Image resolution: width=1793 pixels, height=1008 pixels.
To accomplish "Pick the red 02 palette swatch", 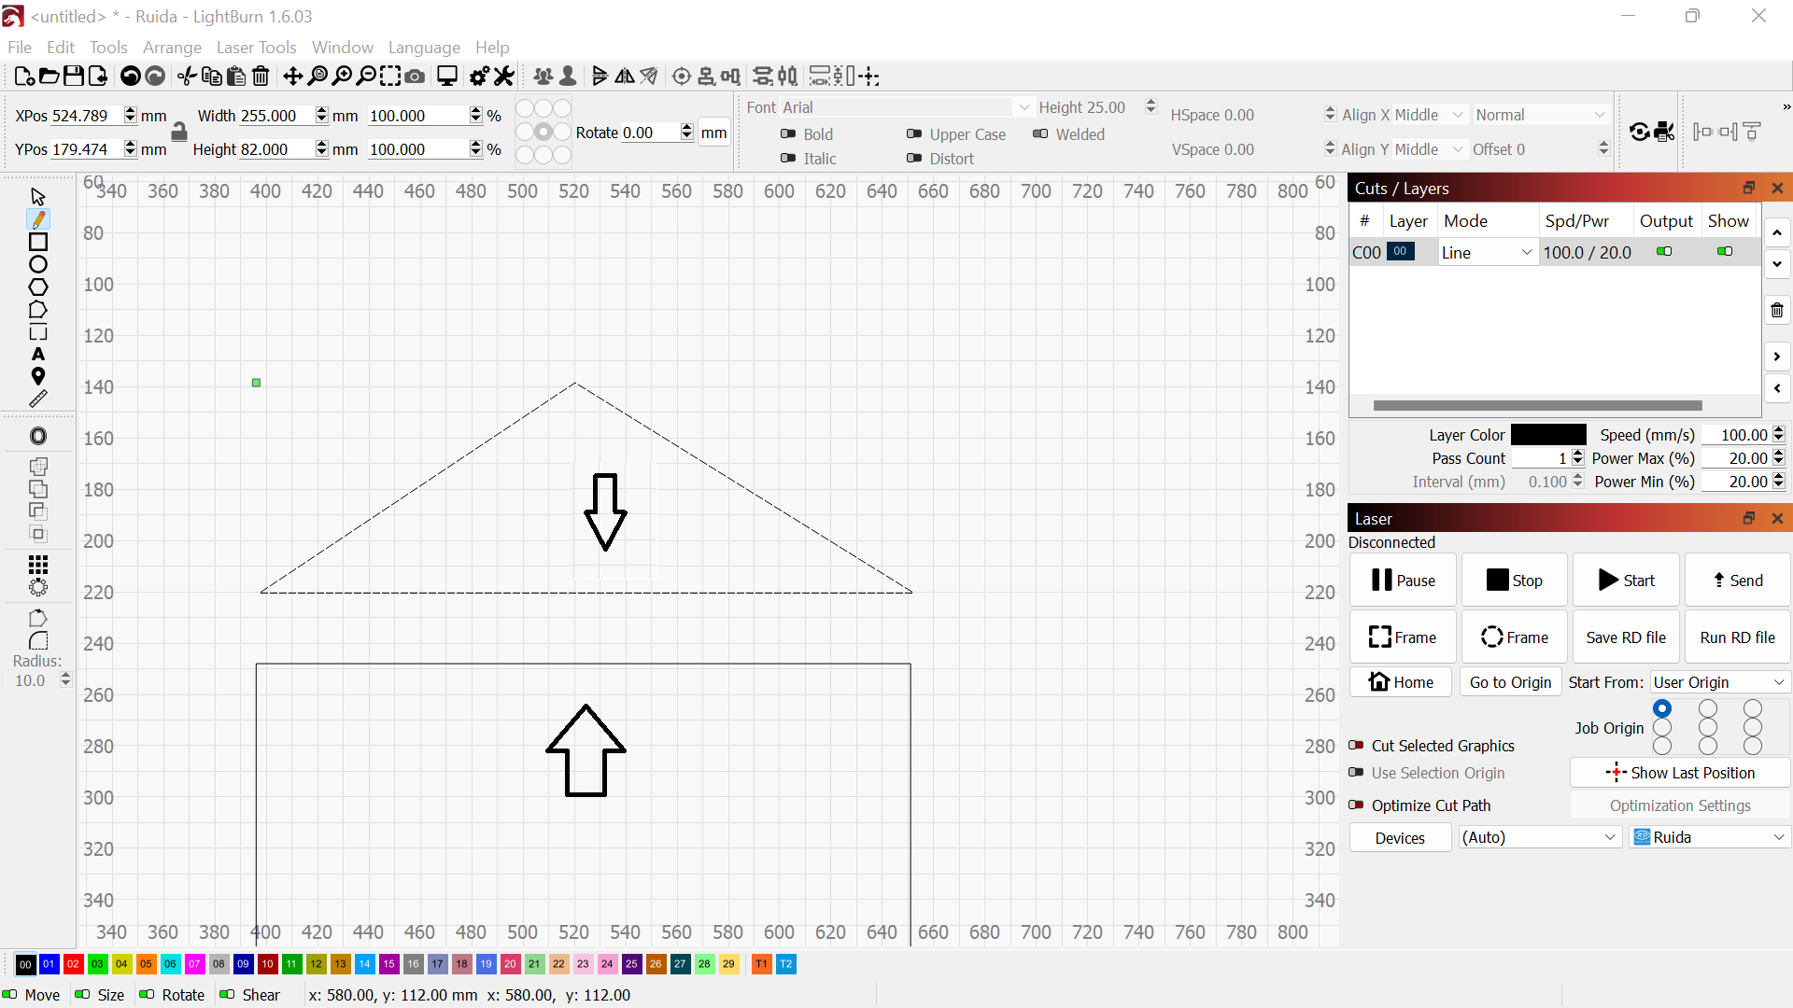I will (74, 964).
